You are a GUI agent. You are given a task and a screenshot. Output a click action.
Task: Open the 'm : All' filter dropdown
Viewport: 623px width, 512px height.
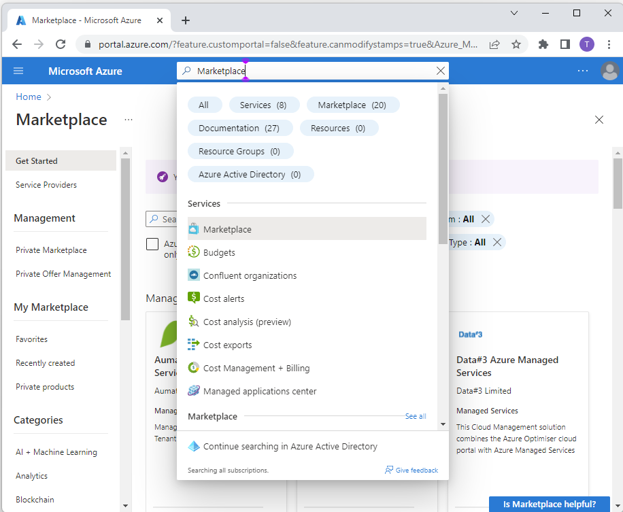pyautogui.click(x=461, y=219)
